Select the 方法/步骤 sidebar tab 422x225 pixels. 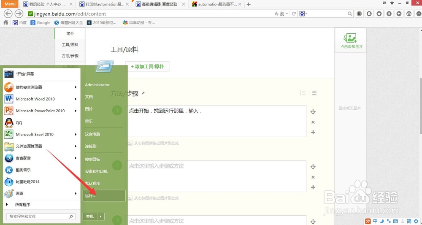[70, 56]
